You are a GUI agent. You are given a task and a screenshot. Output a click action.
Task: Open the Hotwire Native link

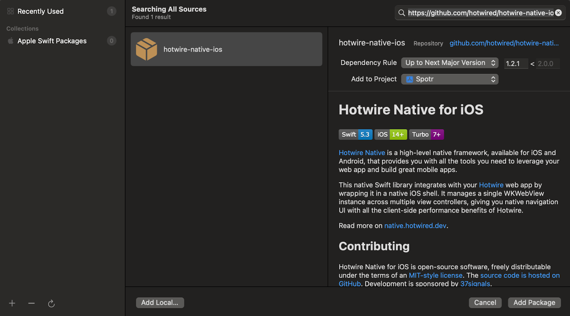tap(362, 153)
